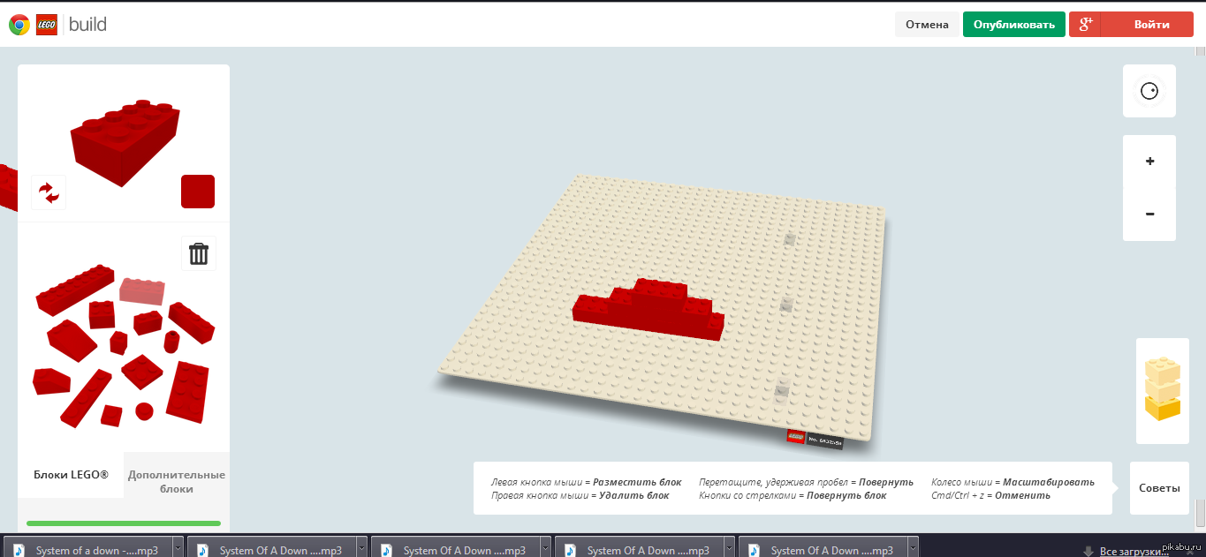Click the Отмена button

click(926, 25)
